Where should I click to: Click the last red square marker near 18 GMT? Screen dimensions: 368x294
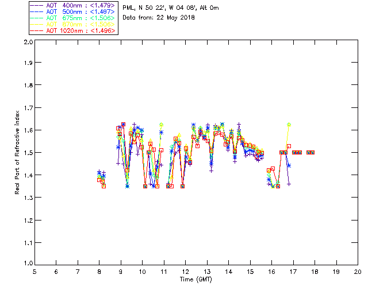[312, 152]
